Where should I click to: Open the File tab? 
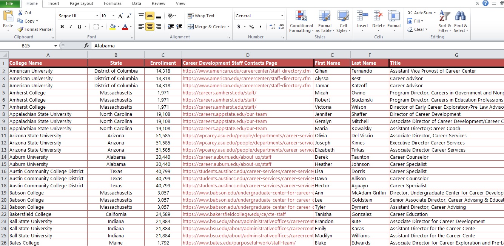click(10, 3)
